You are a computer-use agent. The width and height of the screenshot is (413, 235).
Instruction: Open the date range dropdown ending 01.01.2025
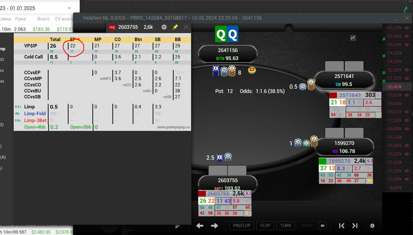click(x=69, y=8)
